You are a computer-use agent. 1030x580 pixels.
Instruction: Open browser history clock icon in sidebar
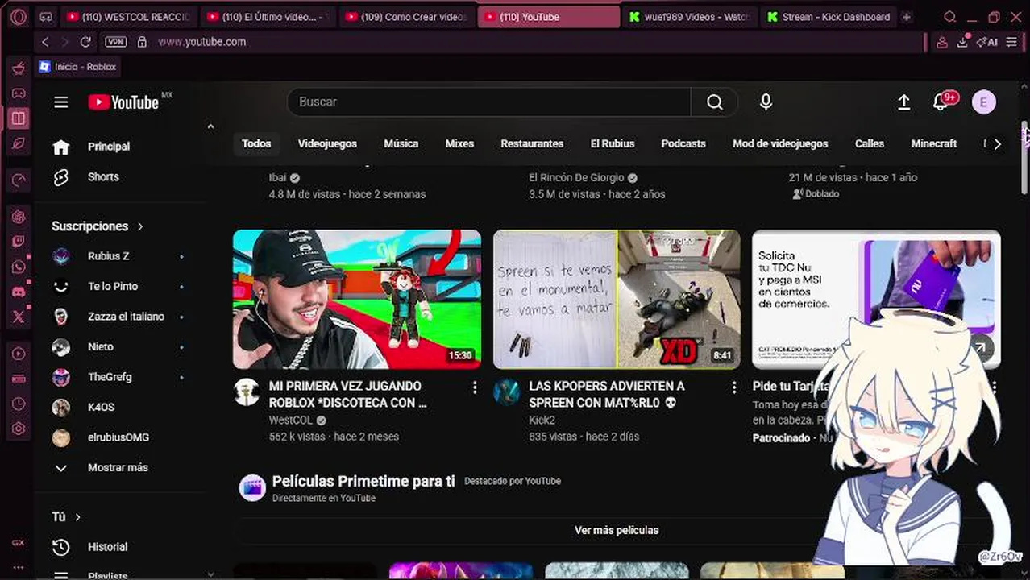(18, 404)
